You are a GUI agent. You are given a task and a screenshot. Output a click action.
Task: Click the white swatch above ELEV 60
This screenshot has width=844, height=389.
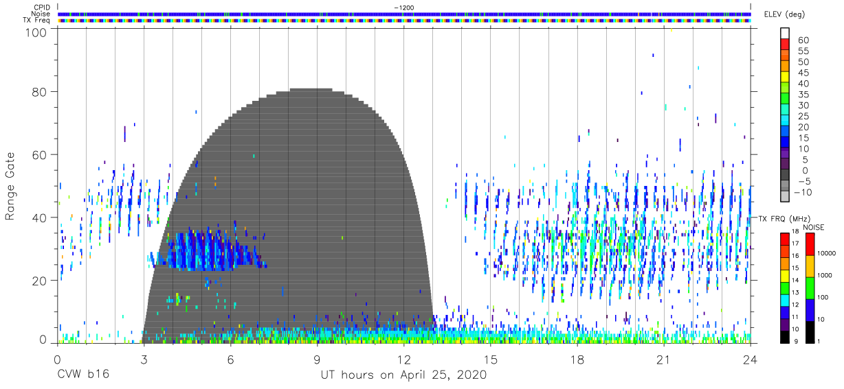coord(785,34)
